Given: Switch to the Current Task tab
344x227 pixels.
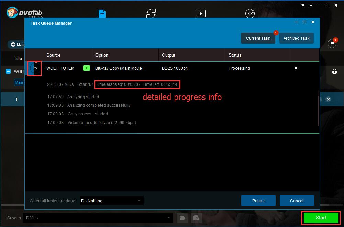Looking at the screenshot, I should 258,38.
